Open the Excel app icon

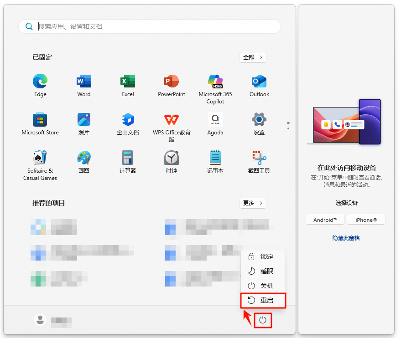click(x=128, y=82)
